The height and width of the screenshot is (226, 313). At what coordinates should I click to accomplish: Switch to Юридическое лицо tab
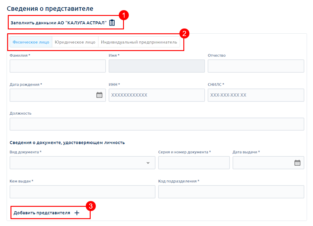(75, 42)
